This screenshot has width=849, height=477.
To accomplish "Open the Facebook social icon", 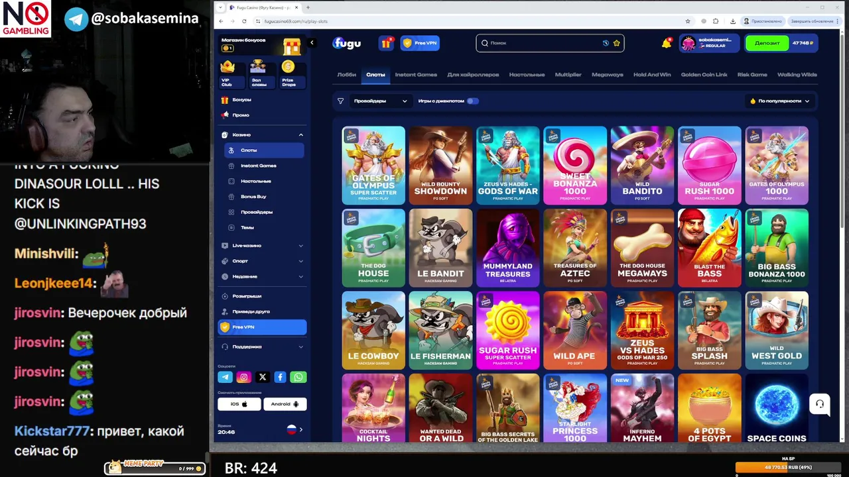I will click(280, 377).
